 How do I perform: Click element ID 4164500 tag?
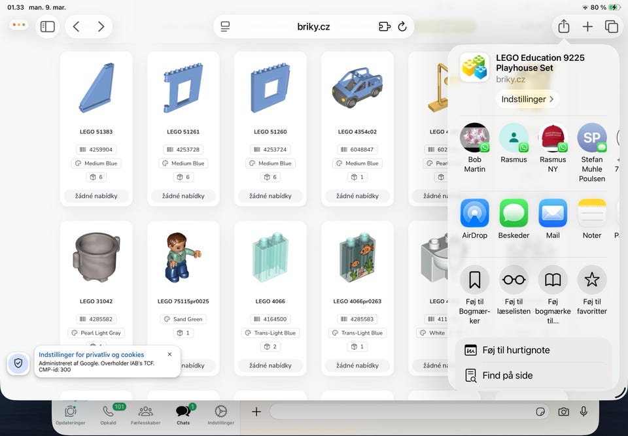(270, 319)
